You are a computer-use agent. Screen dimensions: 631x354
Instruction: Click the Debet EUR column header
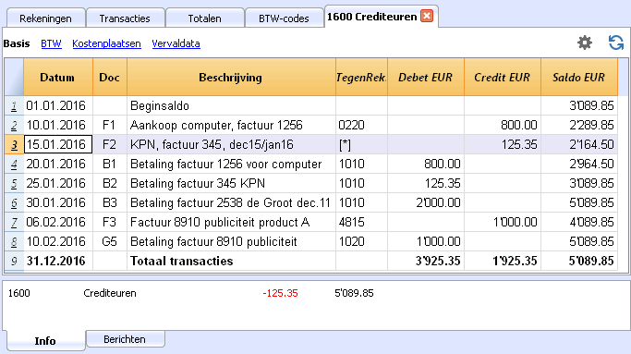tap(426, 78)
